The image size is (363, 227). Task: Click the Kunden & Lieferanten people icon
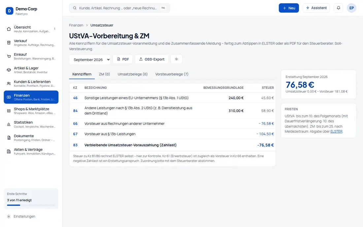(x=9, y=83)
